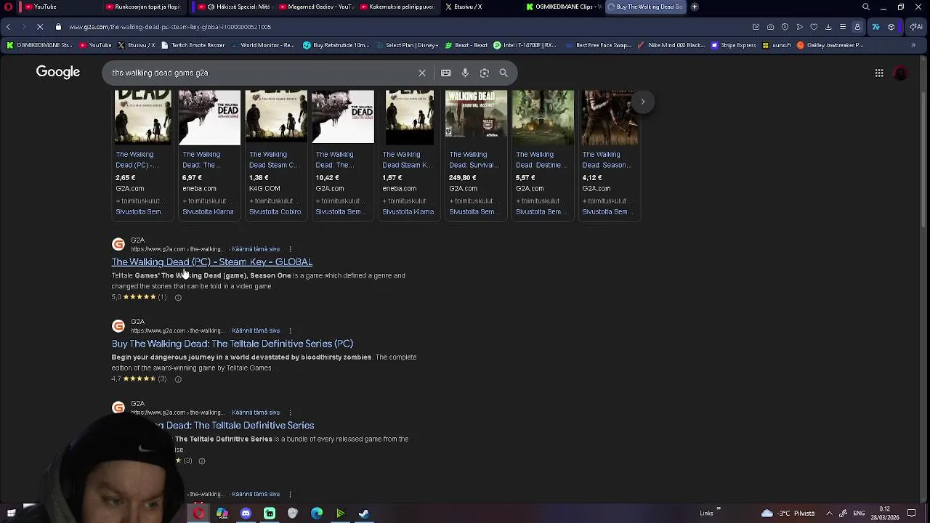Image resolution: width=930 pixels, height=523 pixels.
Task: Click the Opera menu logo
Action: [x=9, y=7]
